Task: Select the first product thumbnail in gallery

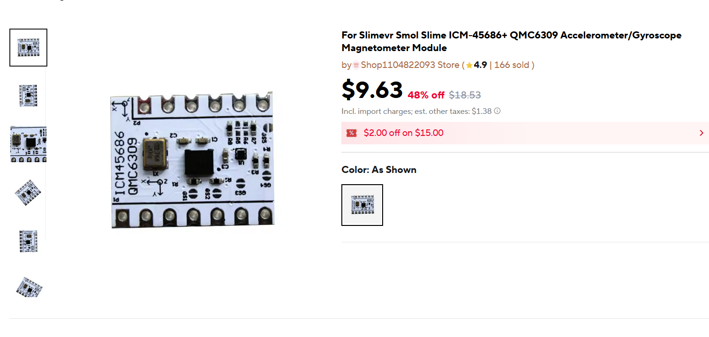Action: 28,48
